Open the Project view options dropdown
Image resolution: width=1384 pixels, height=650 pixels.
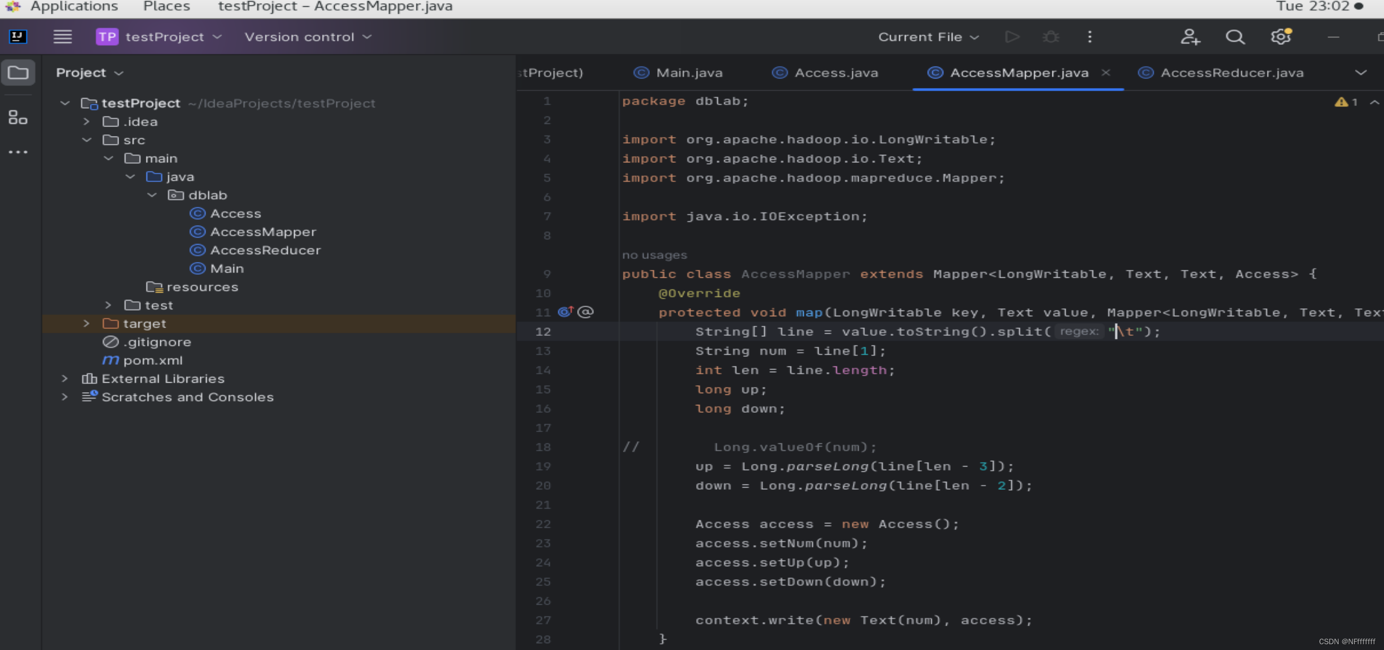(90, 73)
